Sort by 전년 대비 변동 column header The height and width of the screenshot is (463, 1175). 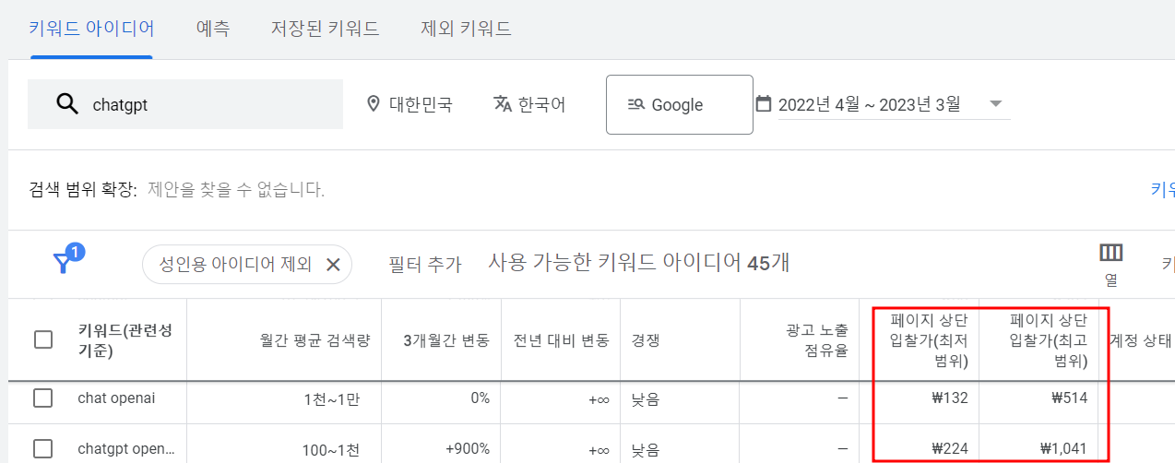(x=562, y=340)
